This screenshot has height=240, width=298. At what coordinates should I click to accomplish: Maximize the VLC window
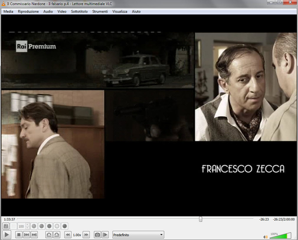[x=279, y=2]
